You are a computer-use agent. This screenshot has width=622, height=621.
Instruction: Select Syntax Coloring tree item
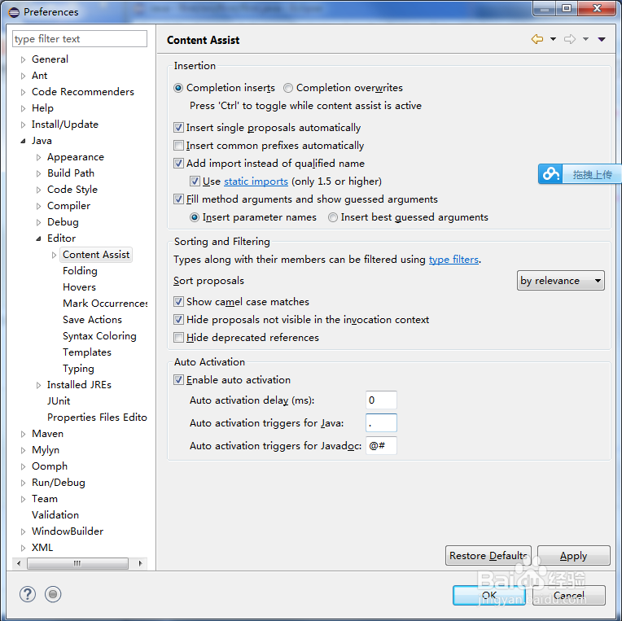click(99, 336)
